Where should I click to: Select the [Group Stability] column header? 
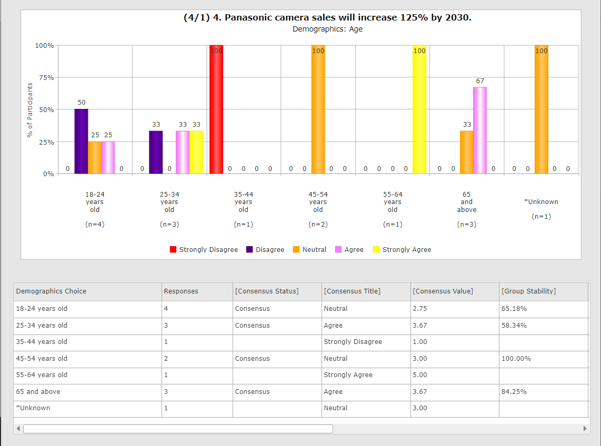pos(528,291)
